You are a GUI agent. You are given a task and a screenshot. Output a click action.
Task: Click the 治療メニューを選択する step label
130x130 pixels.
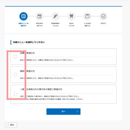(23, 24)
